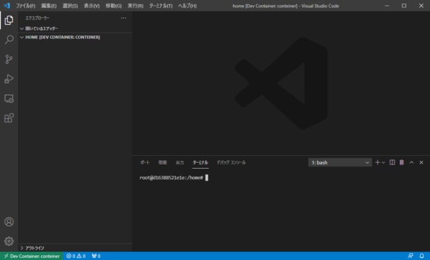Image resolution: width=430 pixels, height=260 pixels.
Task: Open Explorer more actions ellipsis
Action: pos(124,18)
